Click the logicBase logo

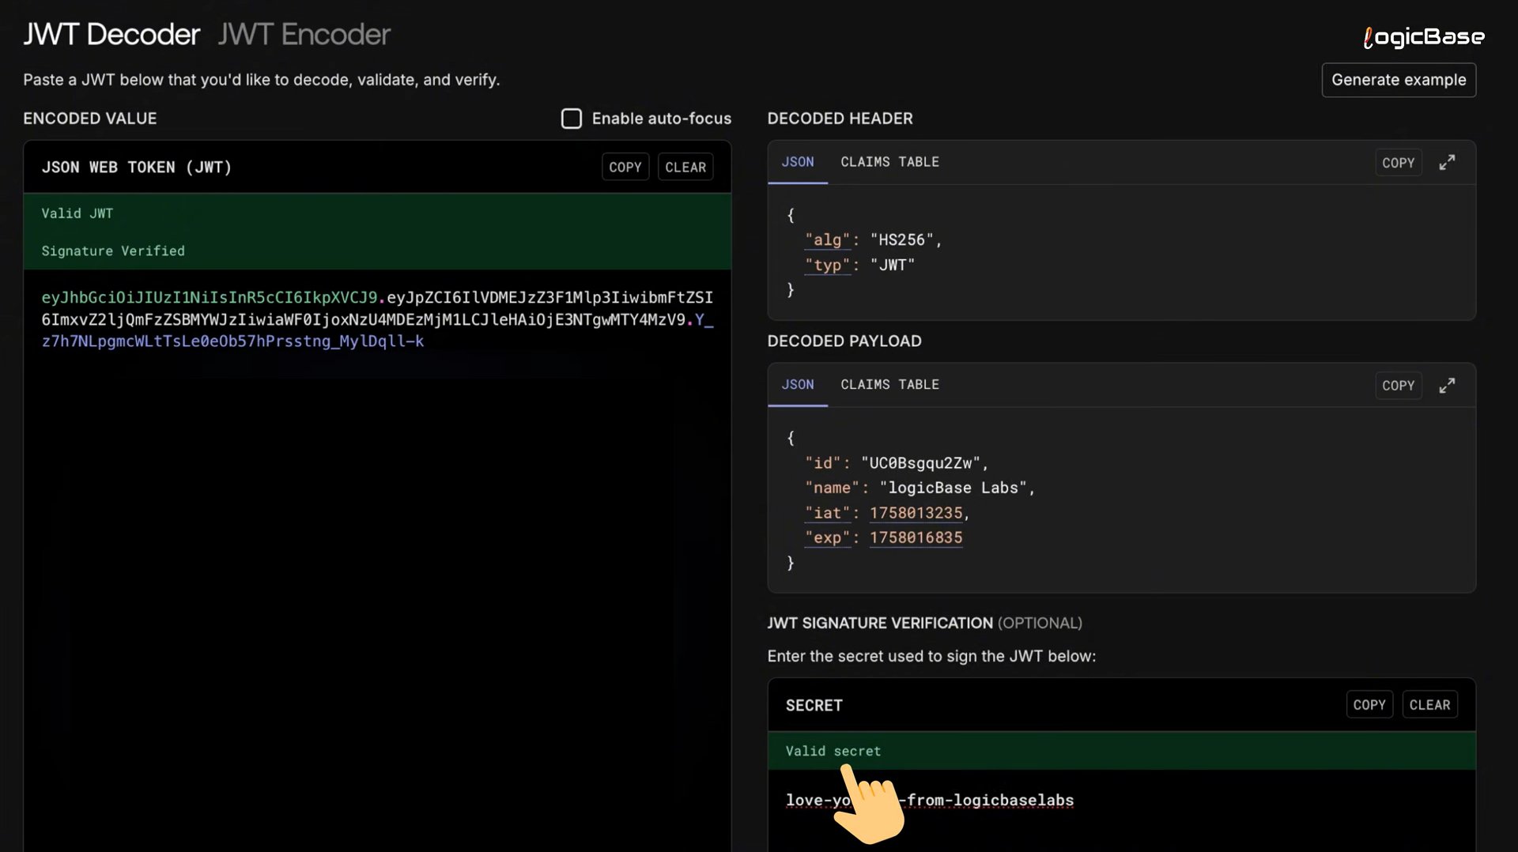pyautogui.click(x=1423, y=37)
